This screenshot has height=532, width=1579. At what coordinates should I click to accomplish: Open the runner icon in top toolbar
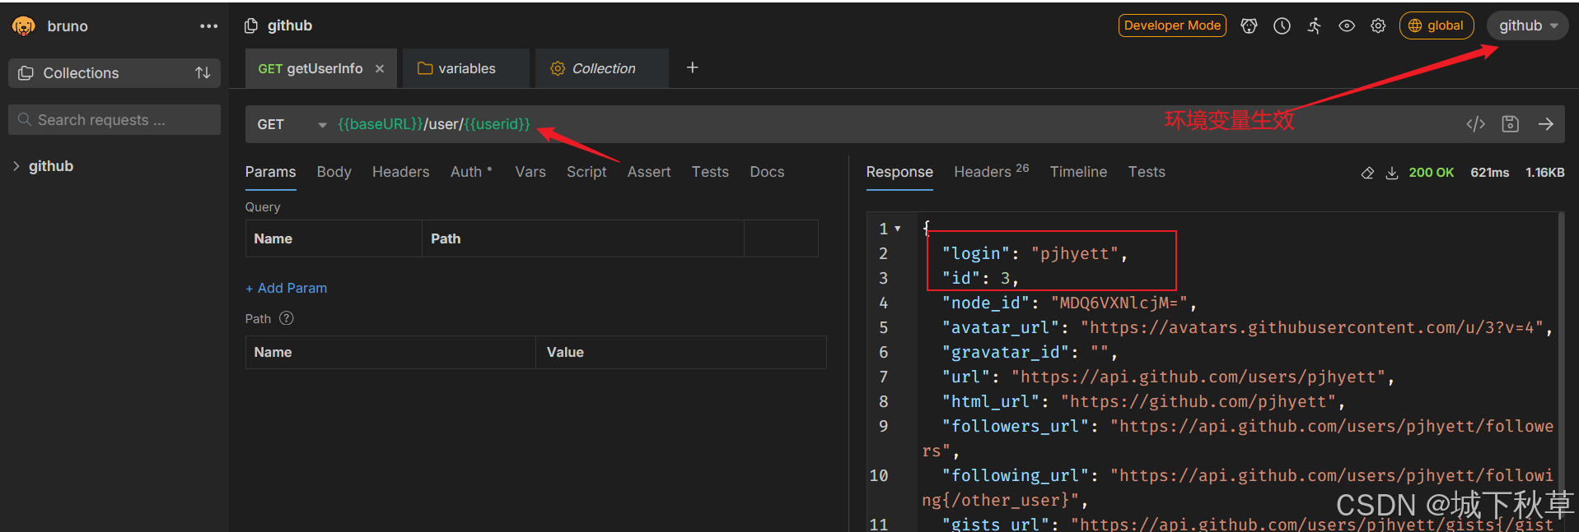[x=1314, y=26]
